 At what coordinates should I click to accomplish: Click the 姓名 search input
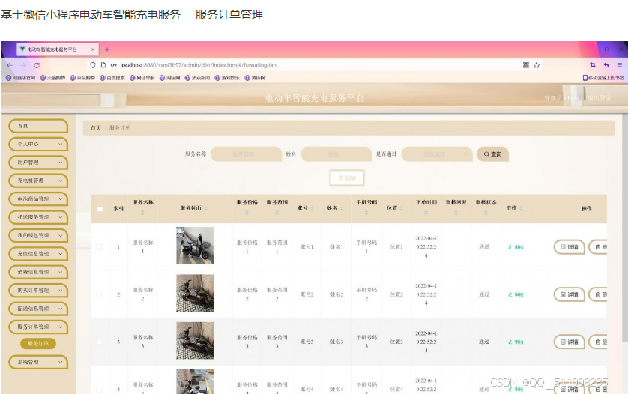pos(336,154)
